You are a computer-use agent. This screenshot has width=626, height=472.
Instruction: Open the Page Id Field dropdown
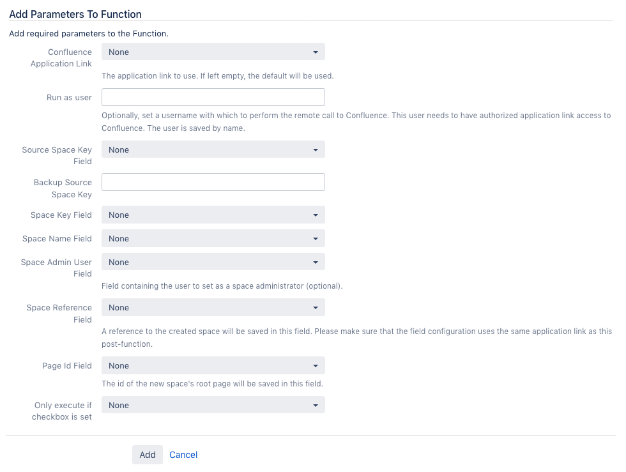[213, 365]
